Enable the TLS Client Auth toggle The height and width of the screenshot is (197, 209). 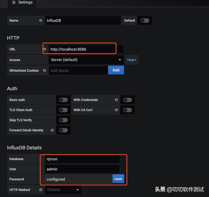63,110
